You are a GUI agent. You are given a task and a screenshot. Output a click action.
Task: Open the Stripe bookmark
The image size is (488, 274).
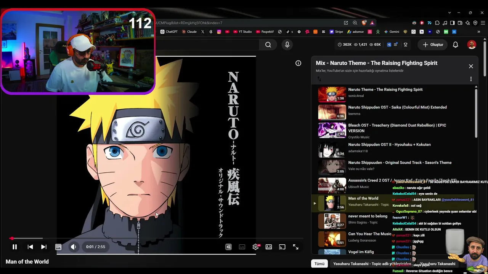336,32
